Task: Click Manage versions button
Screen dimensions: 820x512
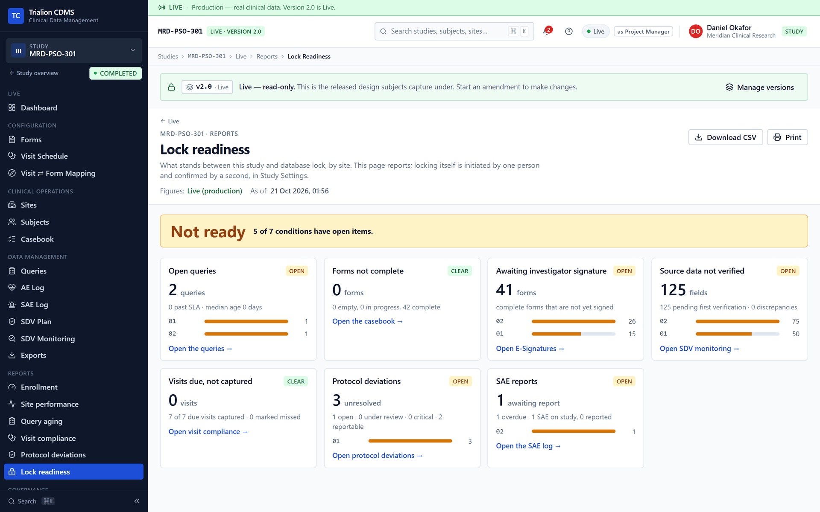Action: pyautogui.click(x=759, y=87)
